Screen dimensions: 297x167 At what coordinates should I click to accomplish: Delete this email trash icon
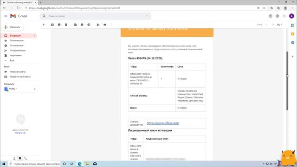[x=66, y=25]
